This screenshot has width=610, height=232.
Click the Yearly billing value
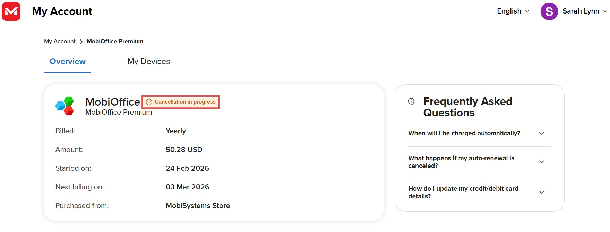point(176,131)
